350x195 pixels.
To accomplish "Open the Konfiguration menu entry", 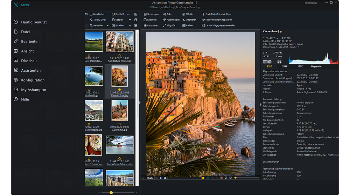I will point(29,80).
